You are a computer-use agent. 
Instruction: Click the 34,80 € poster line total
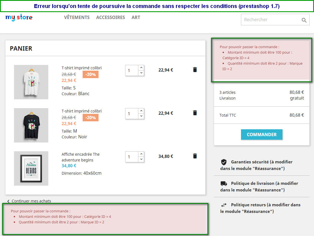[166, 156]
